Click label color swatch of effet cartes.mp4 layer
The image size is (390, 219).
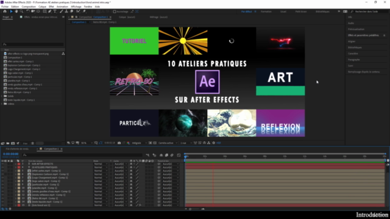tap(19, 171)
